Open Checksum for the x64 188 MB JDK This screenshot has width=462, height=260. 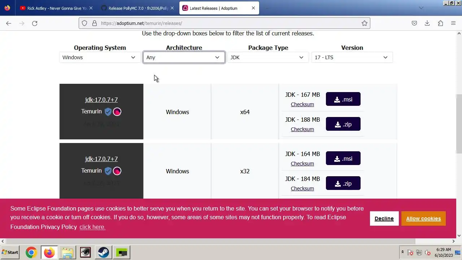click(x=302, y=129)
